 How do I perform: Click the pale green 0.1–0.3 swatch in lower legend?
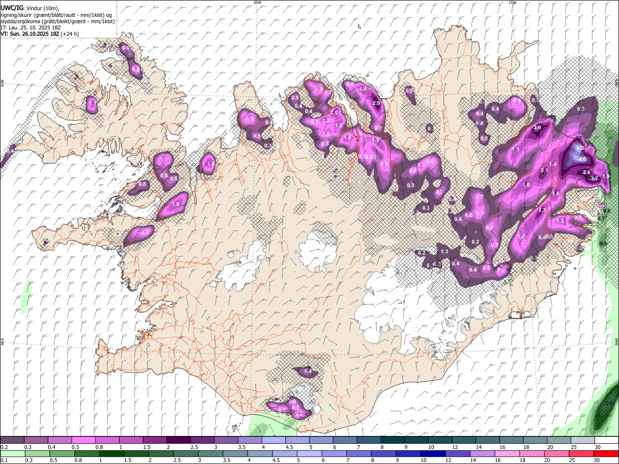pyautogui.click(x=14, y=453)
